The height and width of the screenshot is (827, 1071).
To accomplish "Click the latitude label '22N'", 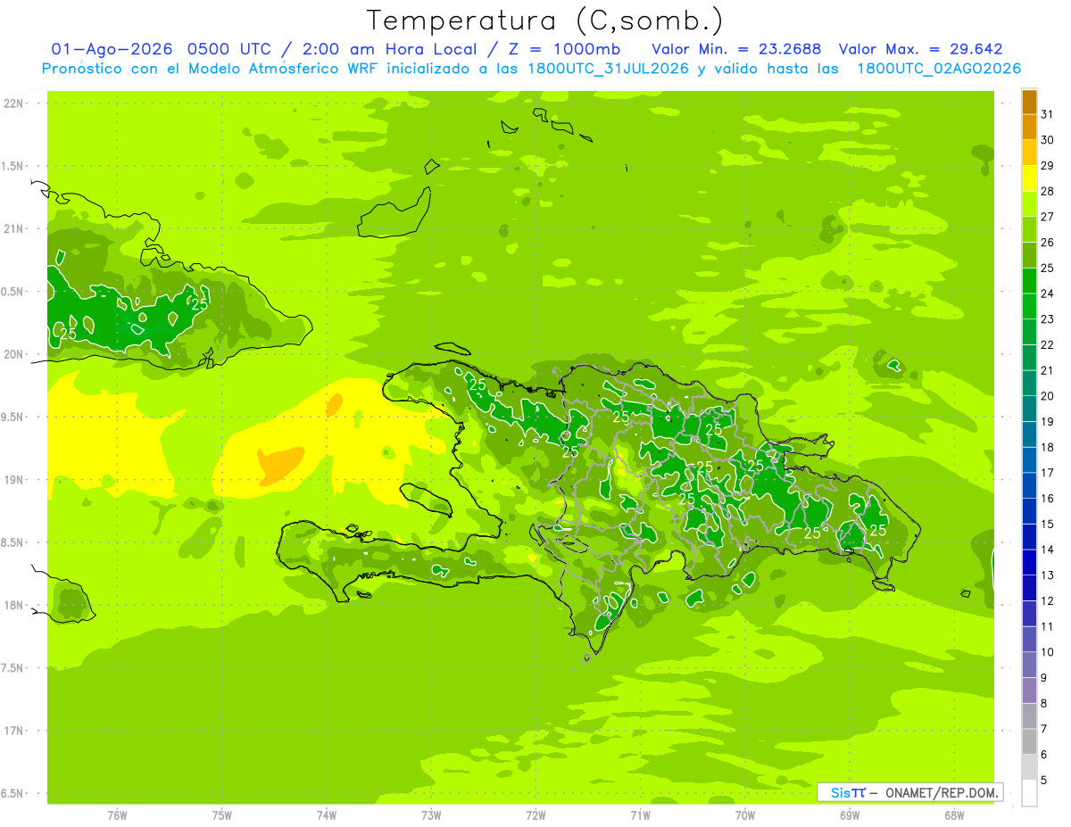I will coord(15,103).
